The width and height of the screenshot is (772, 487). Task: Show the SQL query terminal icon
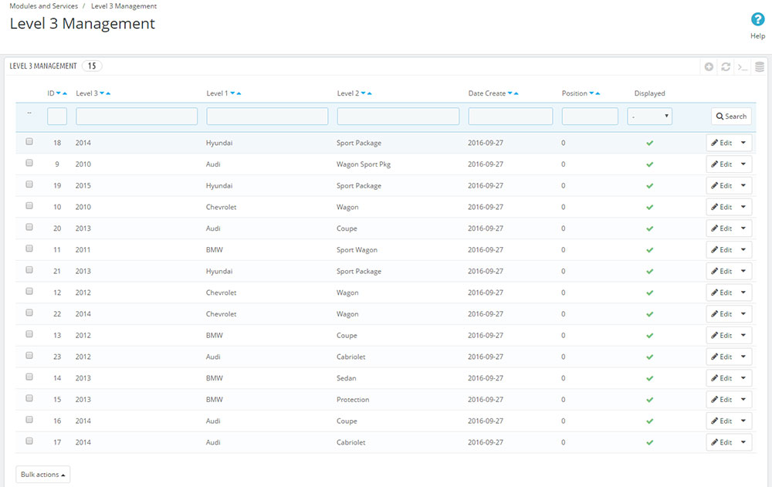(x=743, y=66)
